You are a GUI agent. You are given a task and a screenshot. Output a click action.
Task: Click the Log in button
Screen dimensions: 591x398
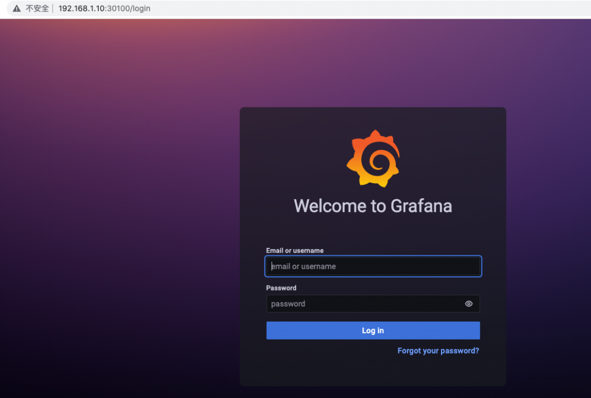[x=373, y=330]
